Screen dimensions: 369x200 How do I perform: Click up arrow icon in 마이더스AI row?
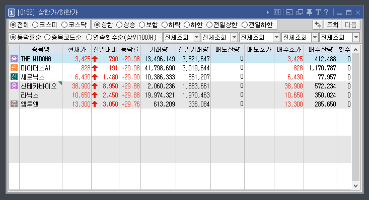coord(95,68)
